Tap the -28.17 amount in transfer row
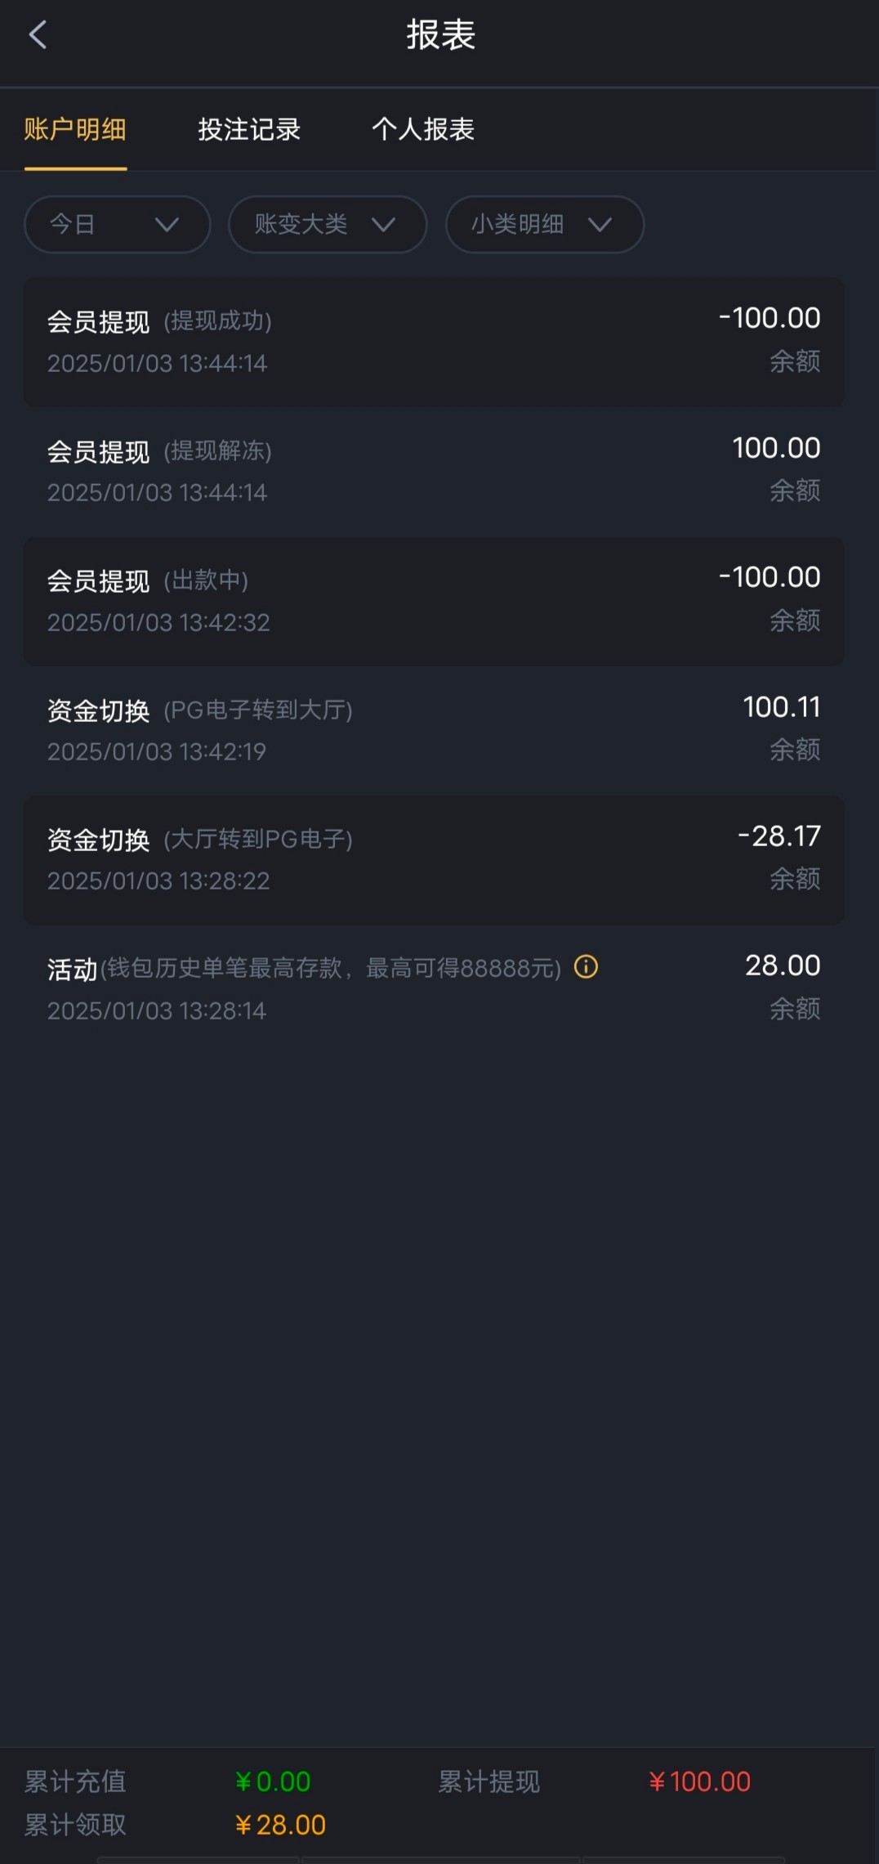879x1864 pixels. [779, 836]
